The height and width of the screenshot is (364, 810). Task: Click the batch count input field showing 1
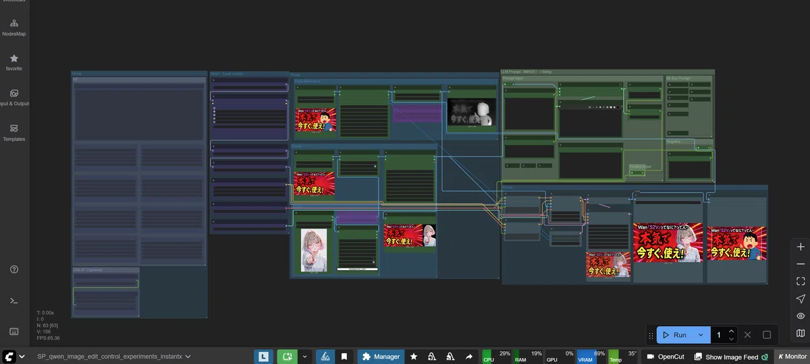[x=719, y=335]
